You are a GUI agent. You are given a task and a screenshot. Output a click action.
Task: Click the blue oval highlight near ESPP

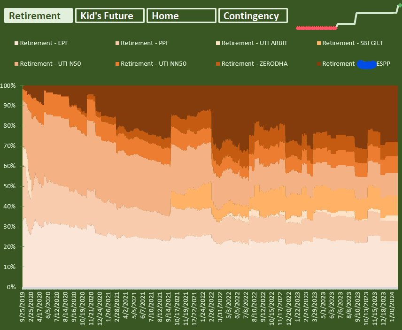click(x=367, y=64)
